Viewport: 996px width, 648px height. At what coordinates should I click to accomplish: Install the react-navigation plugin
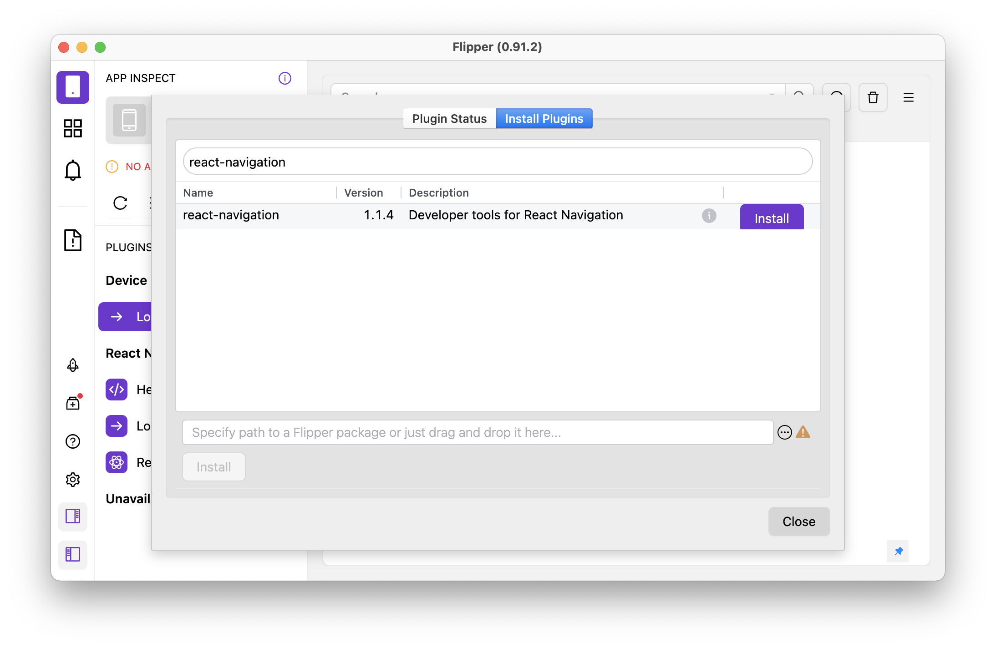point(771,218)
